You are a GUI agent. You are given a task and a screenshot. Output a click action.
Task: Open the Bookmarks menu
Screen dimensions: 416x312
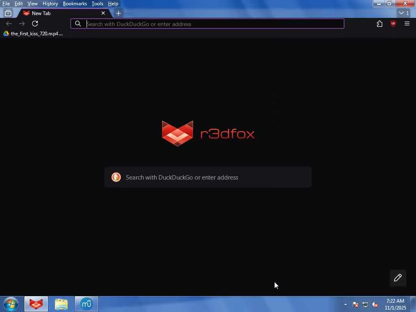[75, 4]
